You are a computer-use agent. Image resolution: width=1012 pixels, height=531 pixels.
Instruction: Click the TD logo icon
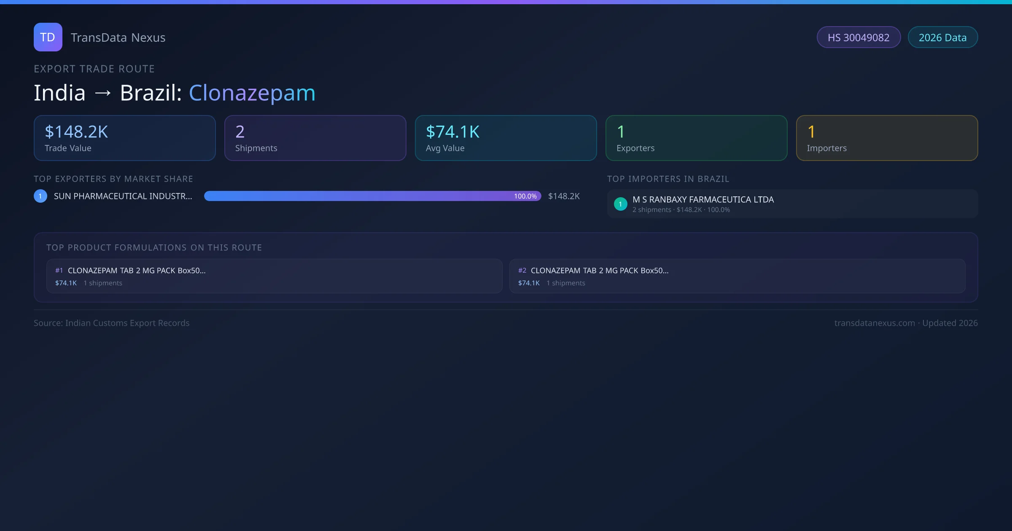click(x=48, y=37)
